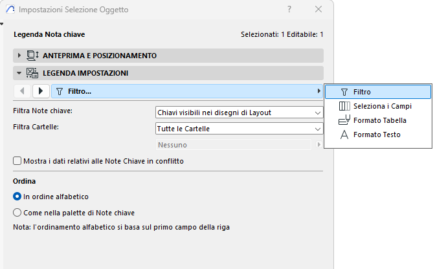The image size is (435, 269).
Task: Choose Formato Tabella from the popup menu
Action: point(380,120)
